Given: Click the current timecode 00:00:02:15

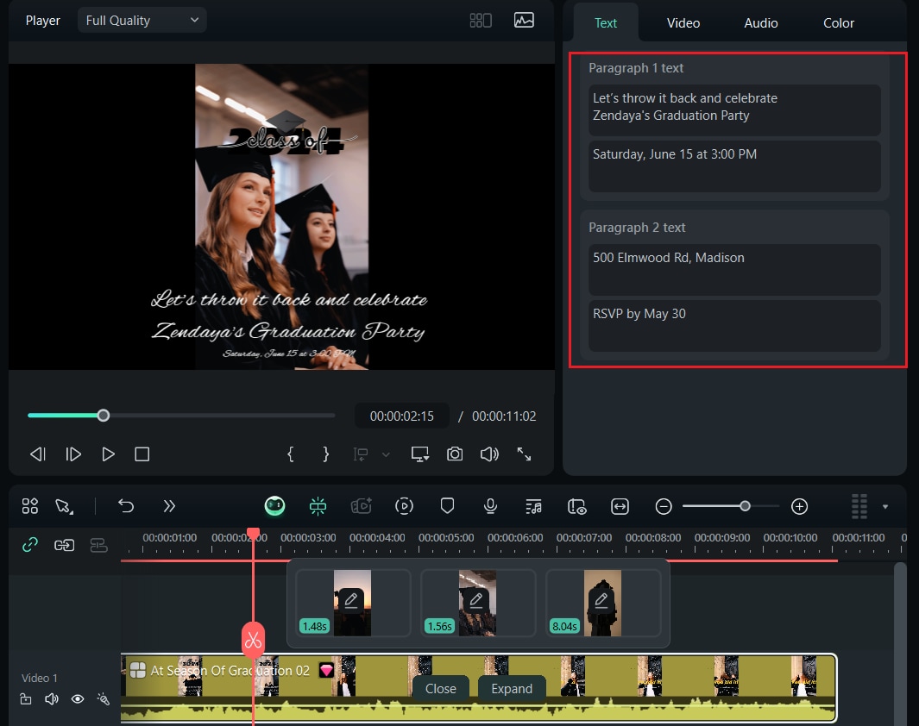Looking at the screenshot, I should point(401,416).
